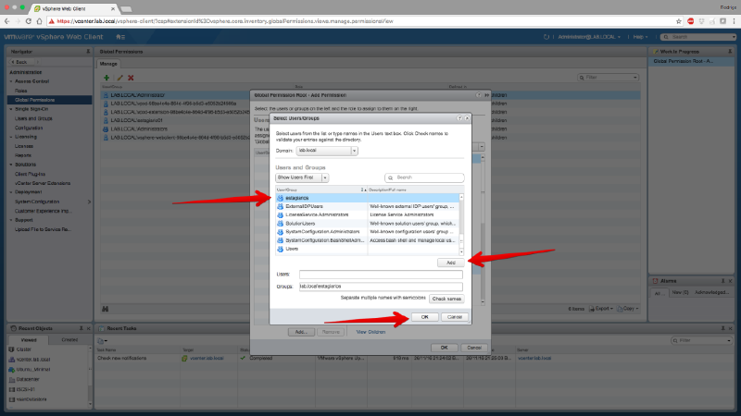Collapse the Single Sign-On section
This screenshot has height=416, width=741.
point(11,109)
